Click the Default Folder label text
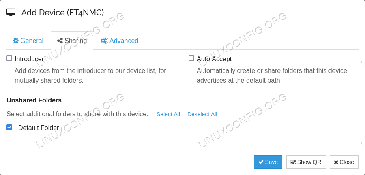The width and height of the screenshot is (365, 175). (39, 128)
